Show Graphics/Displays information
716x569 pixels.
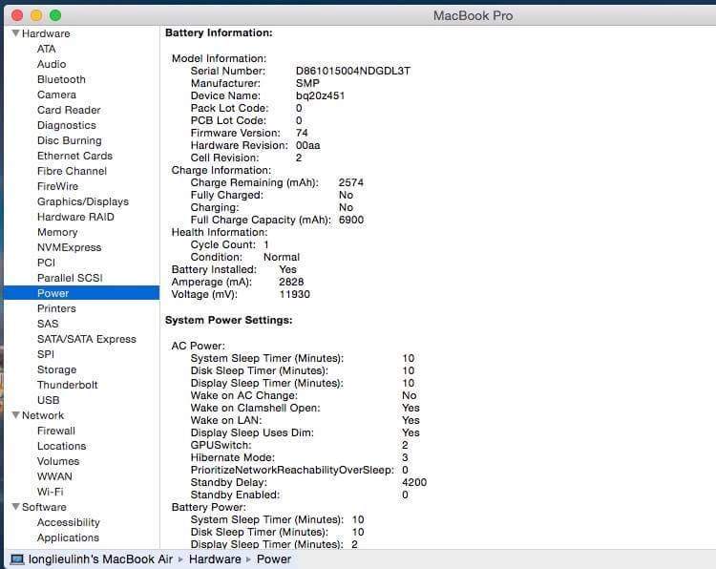click(83, 201)
